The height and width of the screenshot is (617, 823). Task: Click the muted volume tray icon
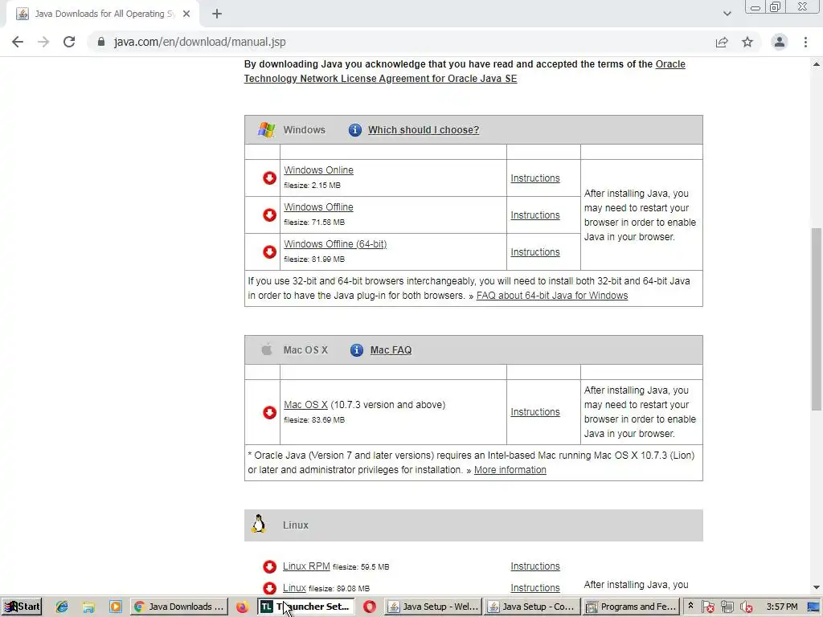pos(746,607)
